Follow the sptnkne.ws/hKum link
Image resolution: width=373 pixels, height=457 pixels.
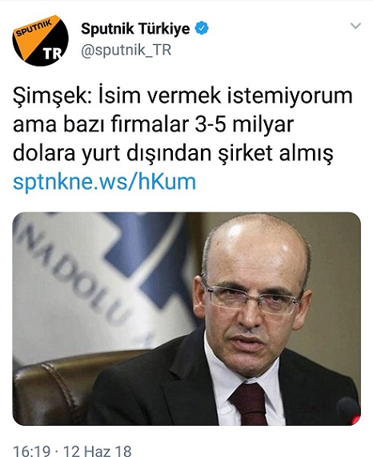coord(104,182)
